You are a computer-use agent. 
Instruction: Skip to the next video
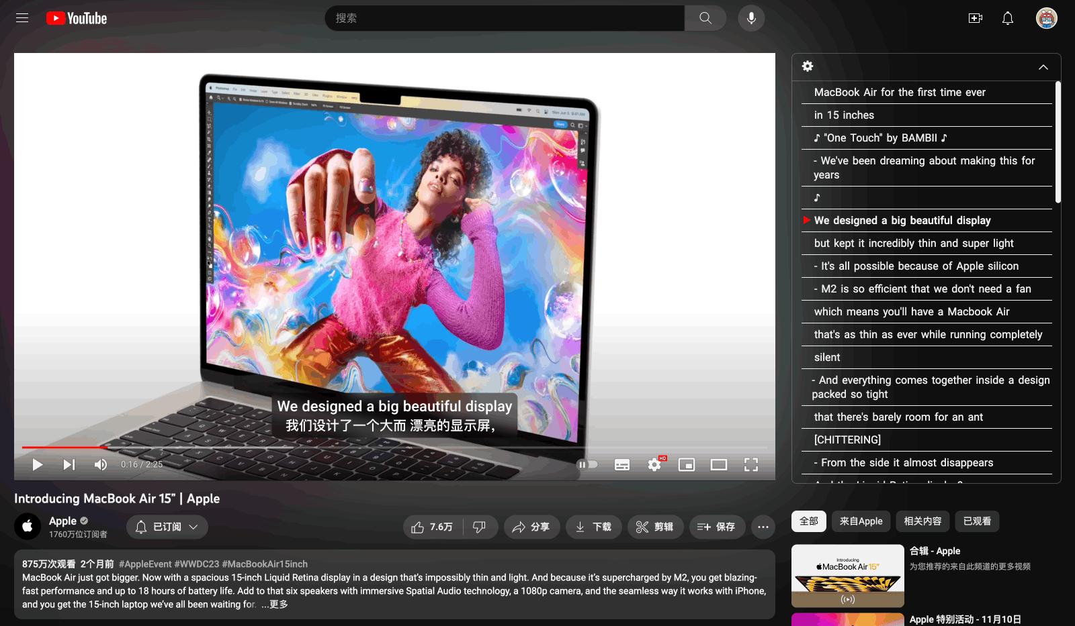69,464
